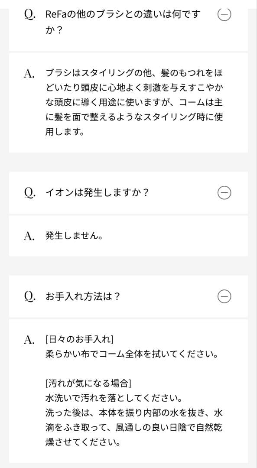Image resolution: width=257 pixels, height=468 pixels.
Task: Click the A. marker beside 発生しません。
Action: pos(28,235)
